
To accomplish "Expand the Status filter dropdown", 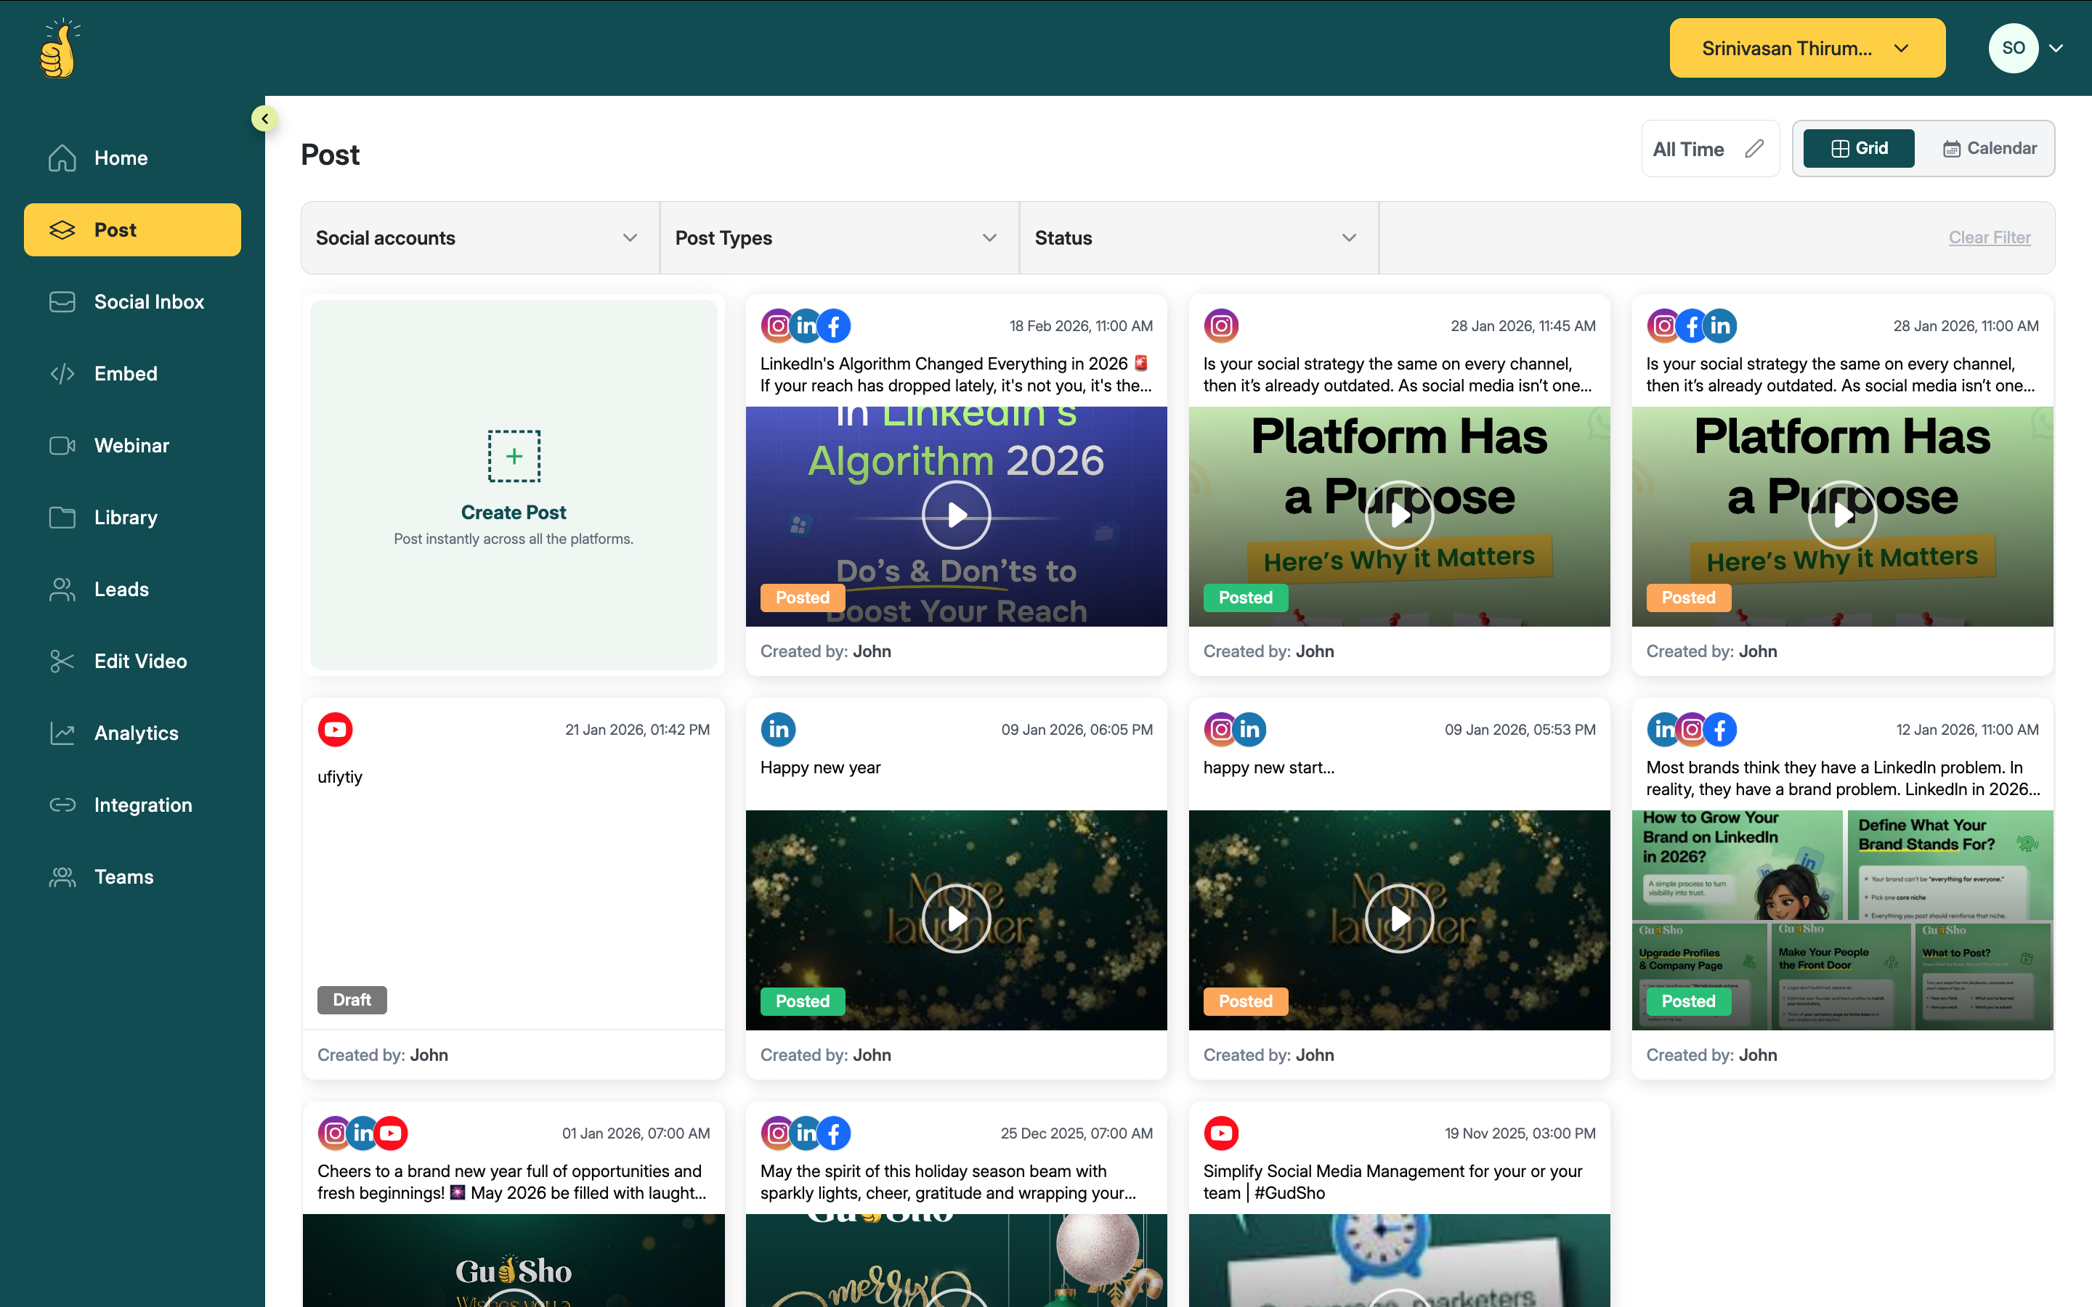I will tap(1198, 237).
